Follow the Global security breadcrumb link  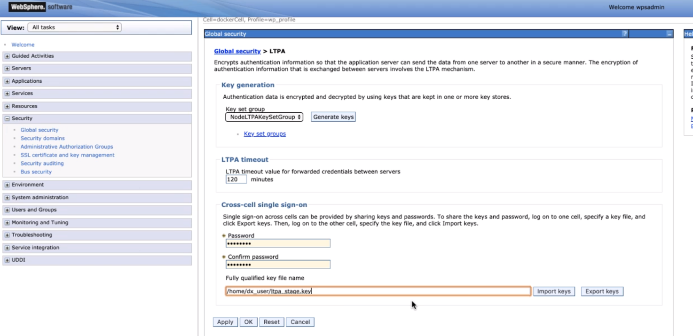tap(237, 51)
